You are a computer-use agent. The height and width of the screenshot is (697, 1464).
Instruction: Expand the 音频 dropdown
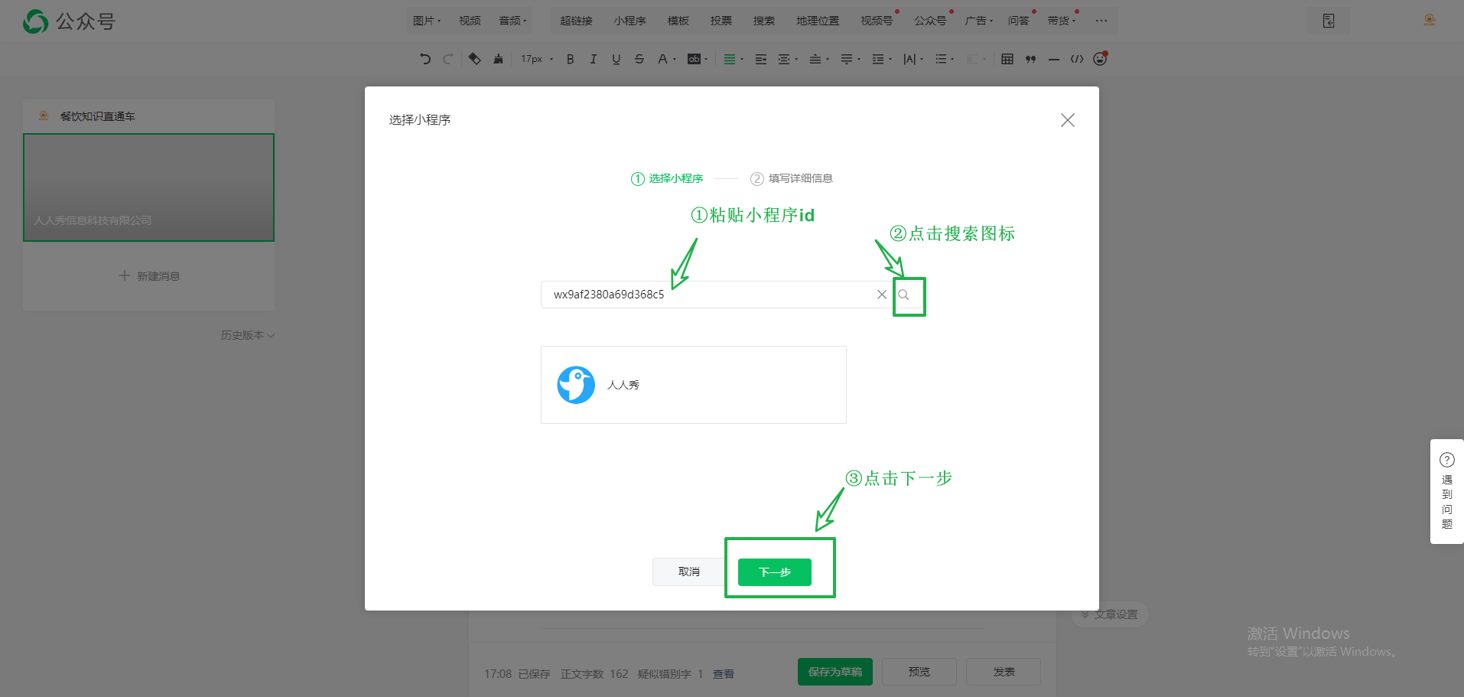512,21
